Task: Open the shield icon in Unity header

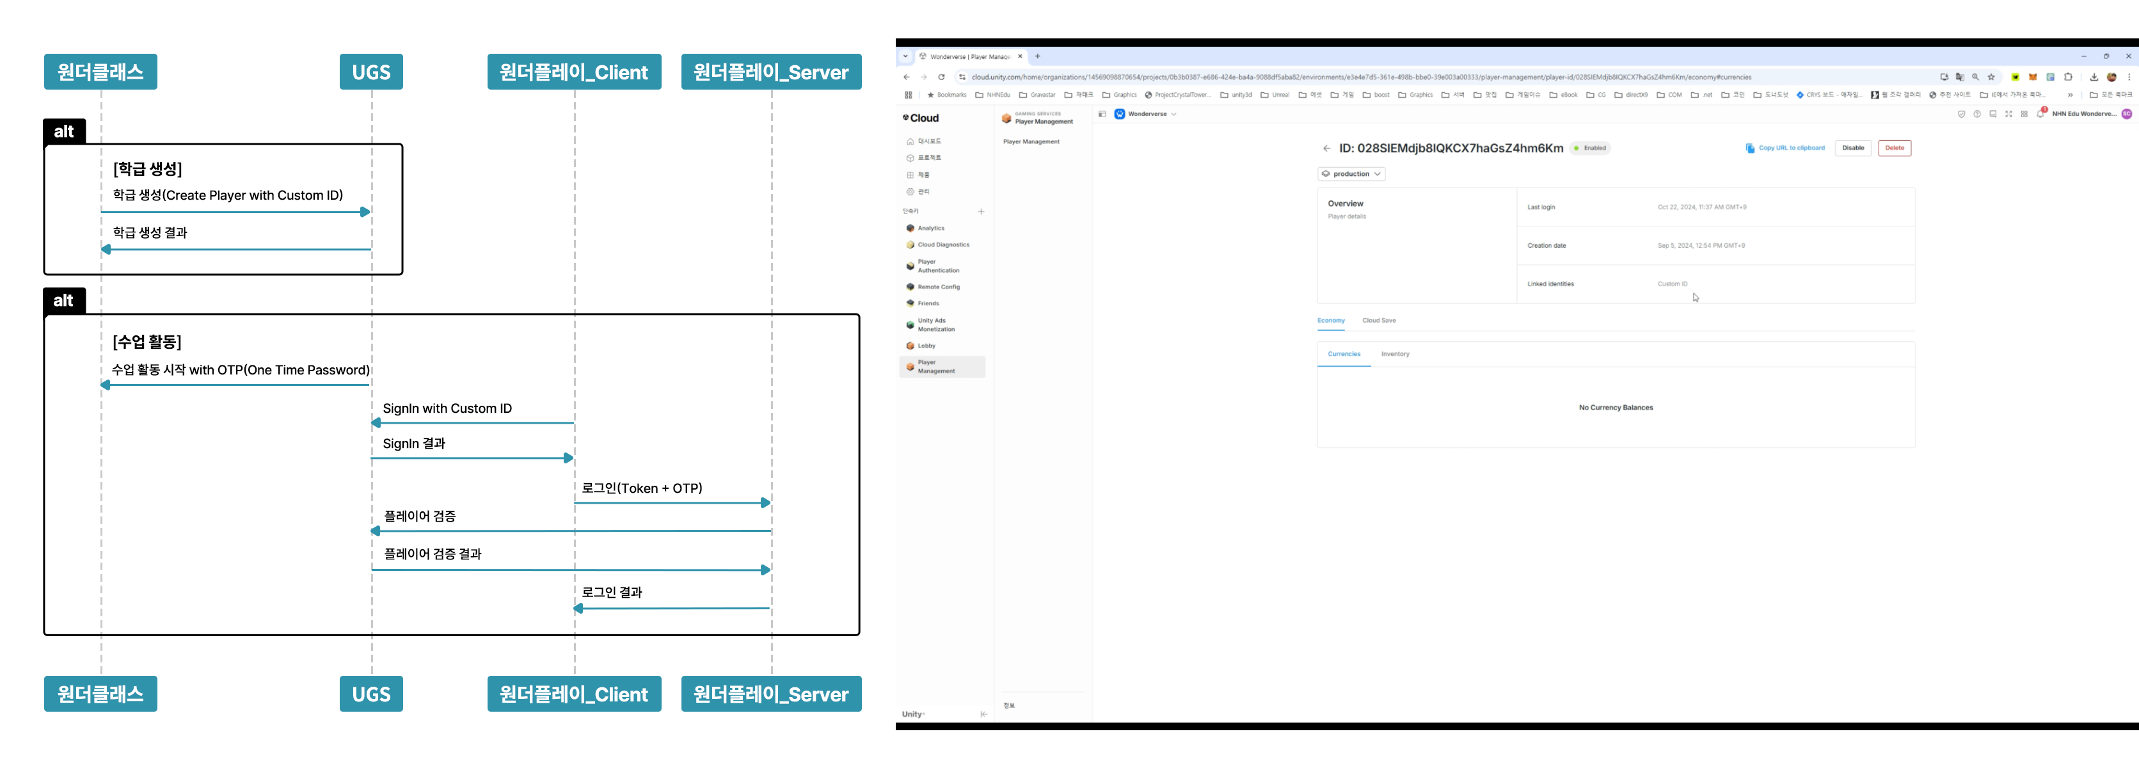Action: pos(1961,114)
